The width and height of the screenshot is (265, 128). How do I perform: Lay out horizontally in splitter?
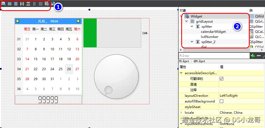(x=22, y=4)
